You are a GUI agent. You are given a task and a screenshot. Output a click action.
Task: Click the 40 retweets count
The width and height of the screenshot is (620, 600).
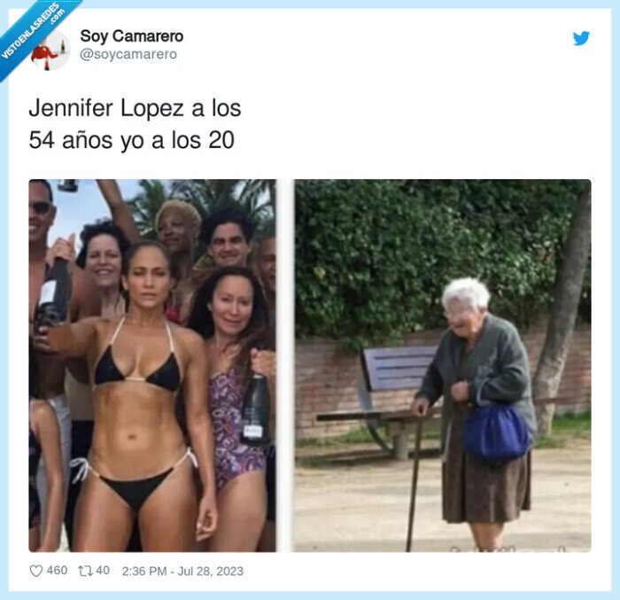coord(103,571)
